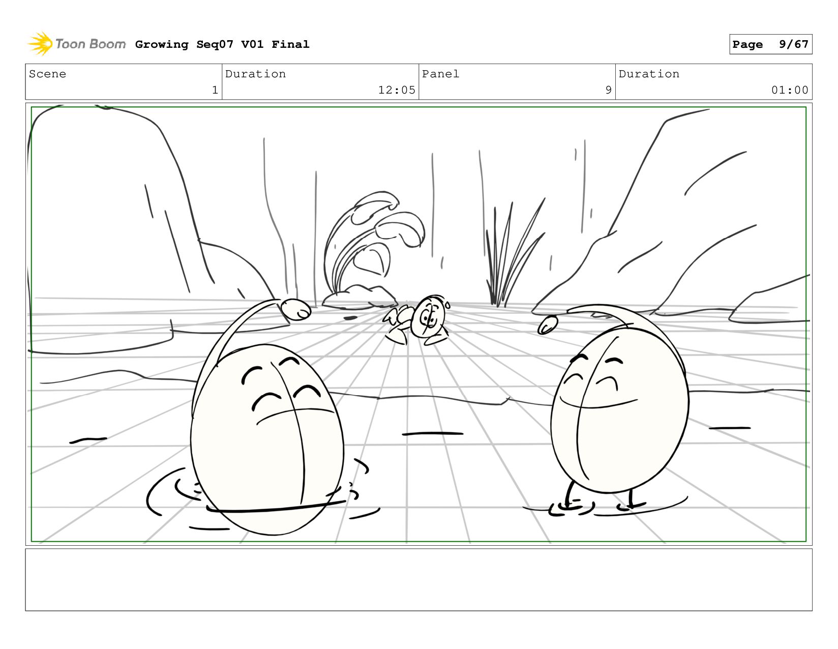838x649 pixels.
Task: Click the 'Scene' header label
Action: click(47, 74)
